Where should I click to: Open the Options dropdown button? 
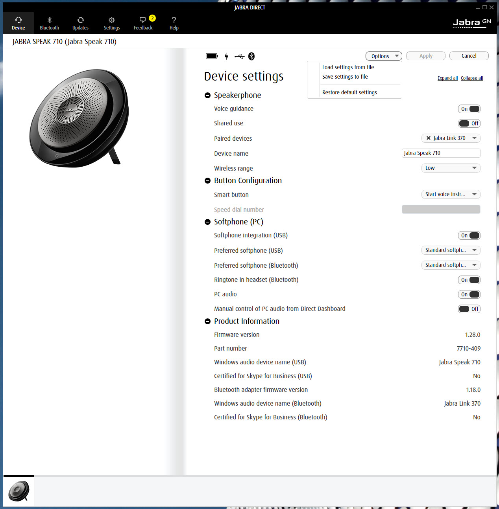pyautogui.click(x=384, y=56)
